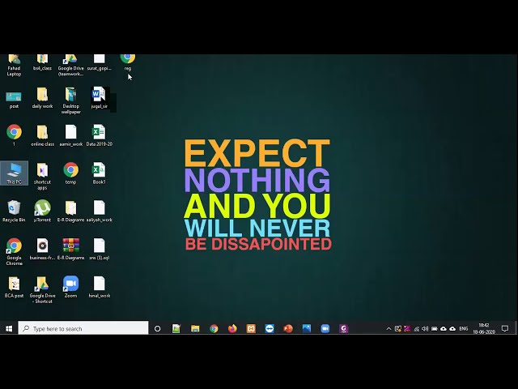Viewport: 518px width, 389px height.
Task: Show hidden system tray icons
Action: click(x=388, y=328)
